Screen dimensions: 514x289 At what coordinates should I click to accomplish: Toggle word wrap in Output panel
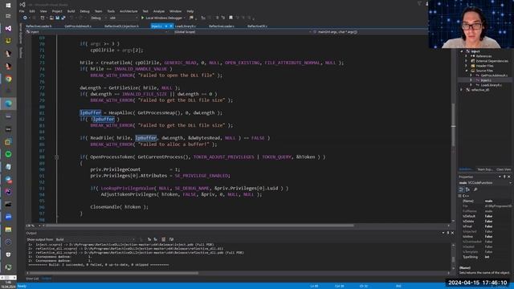(171, 239)
